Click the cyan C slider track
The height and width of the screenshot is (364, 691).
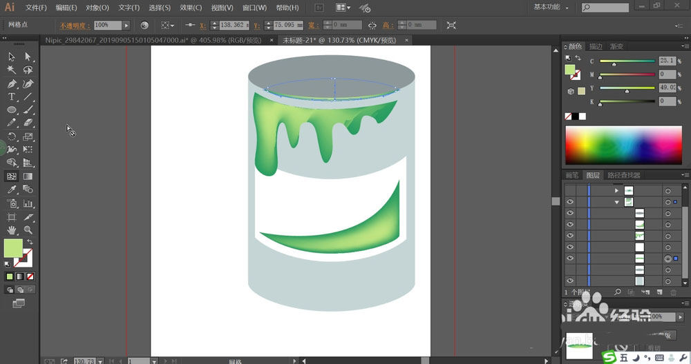pyautogui.click(x=627, y=61)
